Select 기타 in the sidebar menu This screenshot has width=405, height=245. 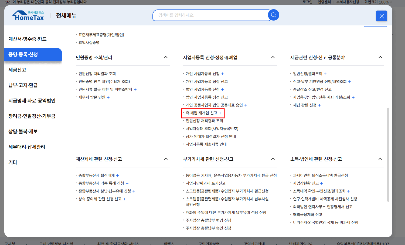13,162
